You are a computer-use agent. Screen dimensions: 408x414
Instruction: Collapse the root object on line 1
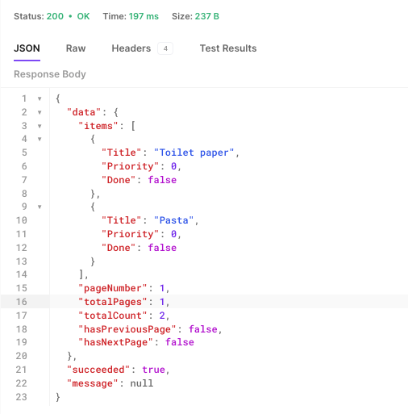point(40,98)
